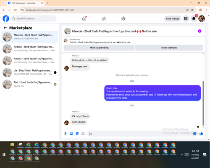Click the address bar URL

[50, 10]
